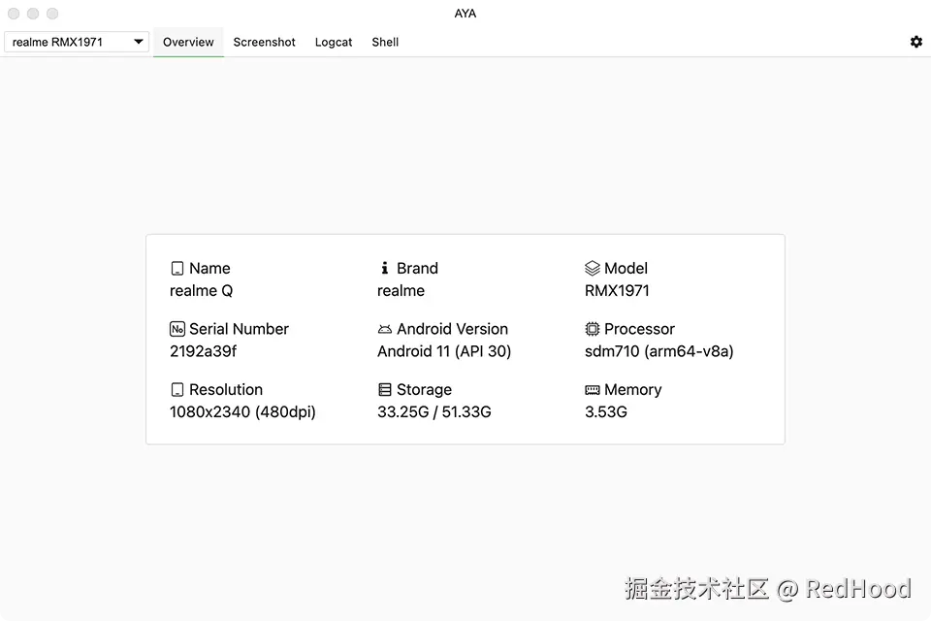Close the AYA window
Image resolution: width=931 pixels, height=621 pixels.
coord(14,13)
